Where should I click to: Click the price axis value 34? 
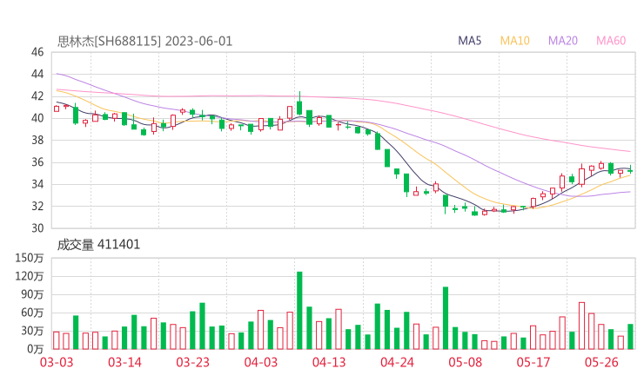click(x=37, y=184)
